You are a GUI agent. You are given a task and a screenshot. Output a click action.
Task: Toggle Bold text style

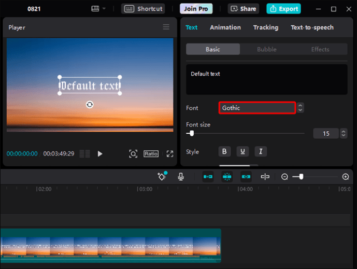pyautogui.click(x=224, y=151)
